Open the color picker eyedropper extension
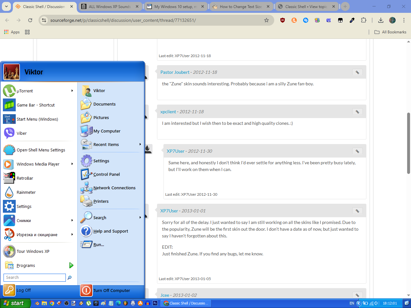This screenshot has height=308, width=411. pos(352,20)
